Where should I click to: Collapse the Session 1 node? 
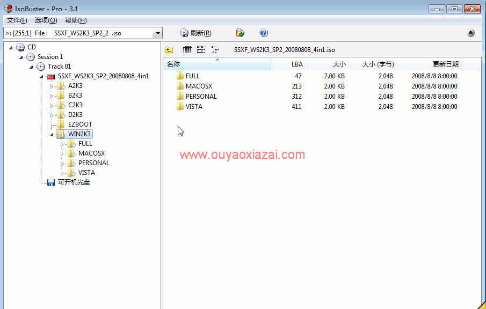pos(21,57)
